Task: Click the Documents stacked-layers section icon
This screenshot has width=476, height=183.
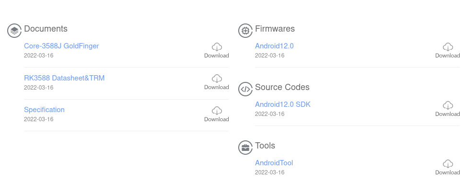Action: (14, 31)
